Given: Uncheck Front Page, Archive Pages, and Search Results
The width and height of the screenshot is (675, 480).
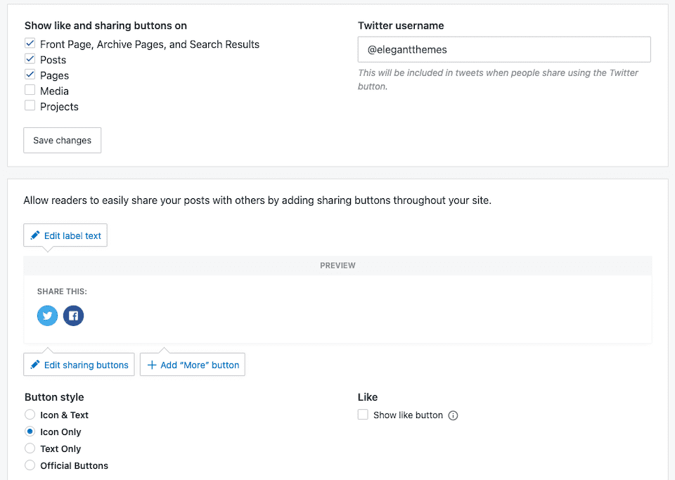Looking at the screenshot, I should [30, 43].
